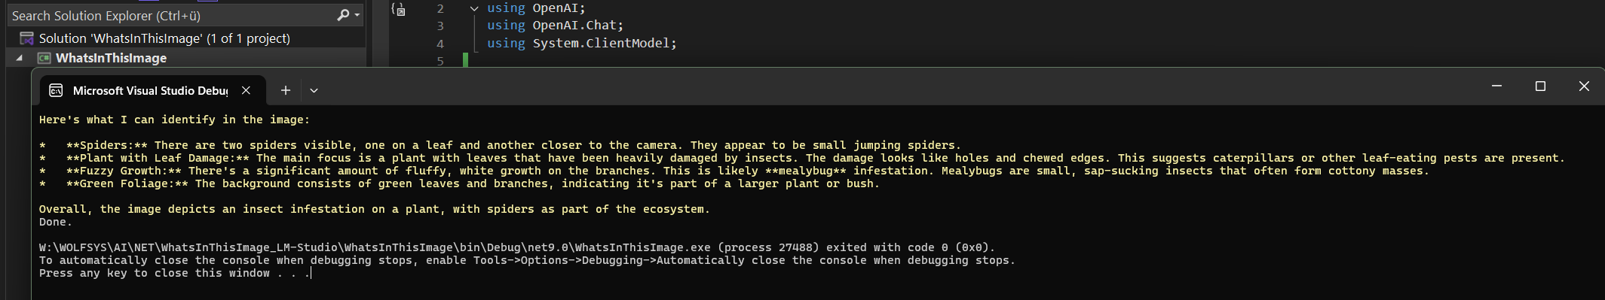
Task: Click the System.ClientModel namespace on line 4
Action: pyautogui.click(x=602, y=43)
